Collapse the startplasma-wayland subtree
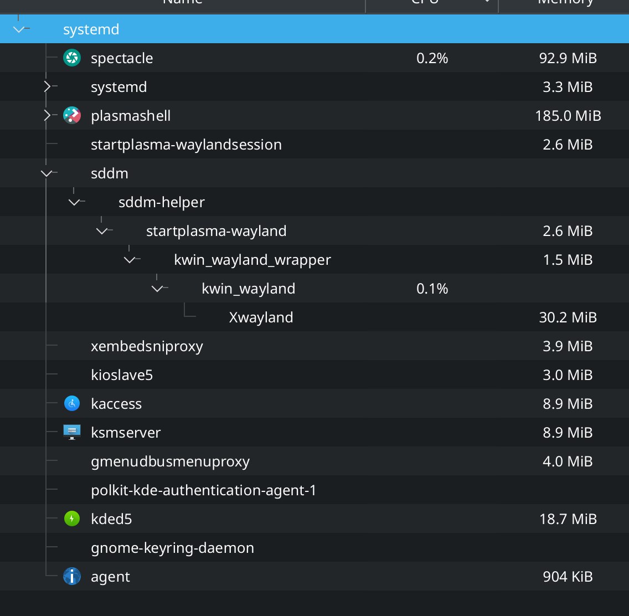 coord(102,231)
